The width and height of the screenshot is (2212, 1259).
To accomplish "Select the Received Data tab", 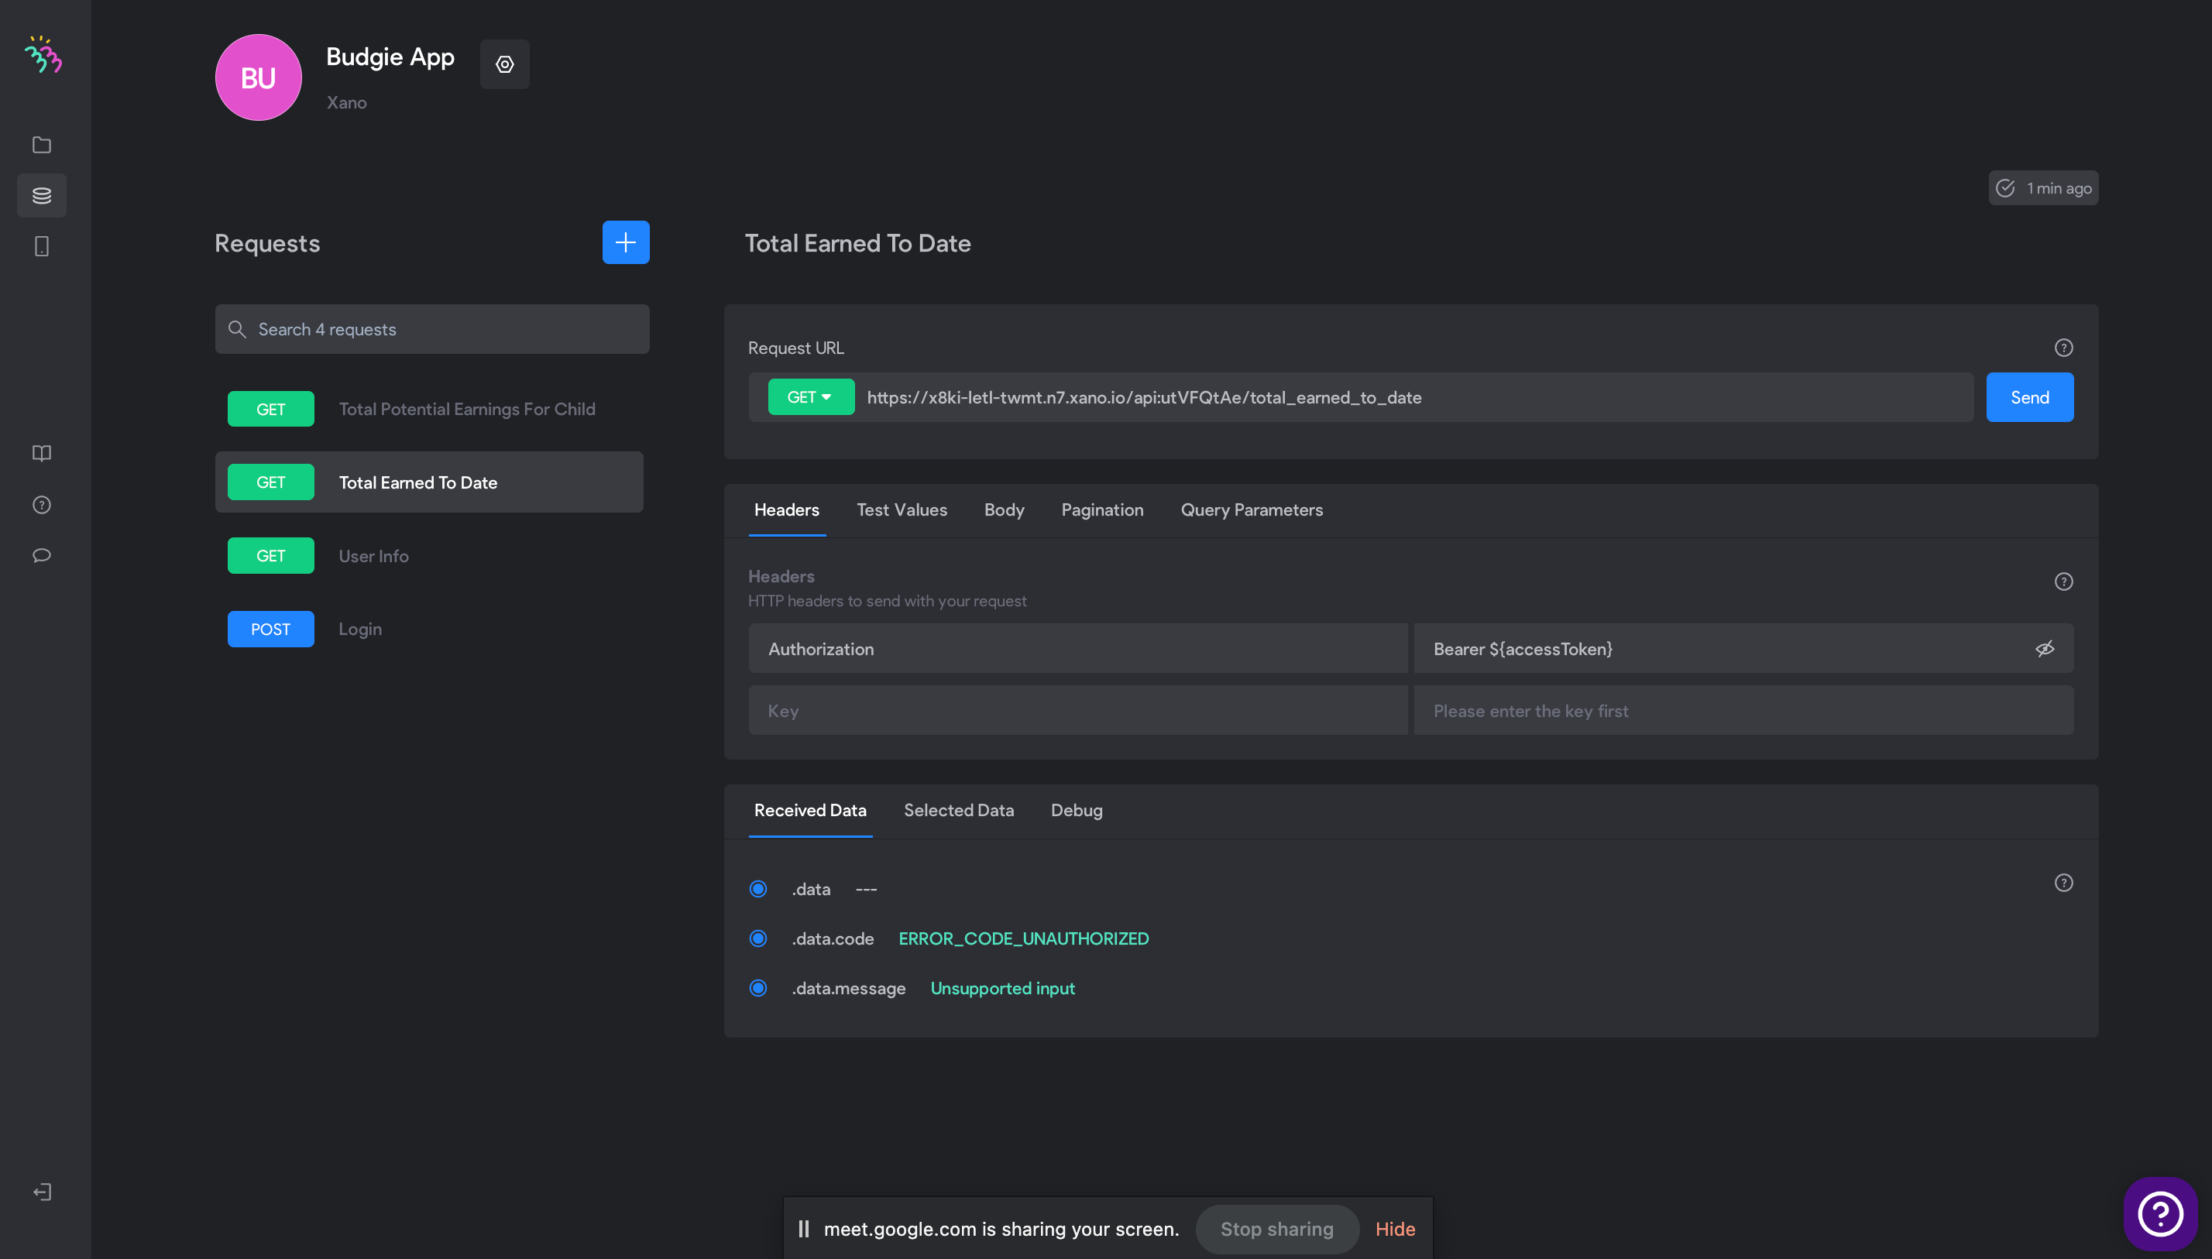I will (809, 810).
